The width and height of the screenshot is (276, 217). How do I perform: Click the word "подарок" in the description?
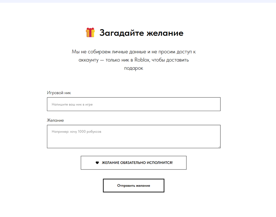pos(133,68)
